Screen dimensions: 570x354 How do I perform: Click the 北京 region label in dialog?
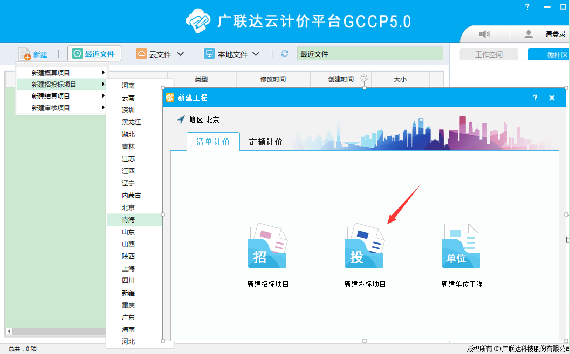point(212,120)
